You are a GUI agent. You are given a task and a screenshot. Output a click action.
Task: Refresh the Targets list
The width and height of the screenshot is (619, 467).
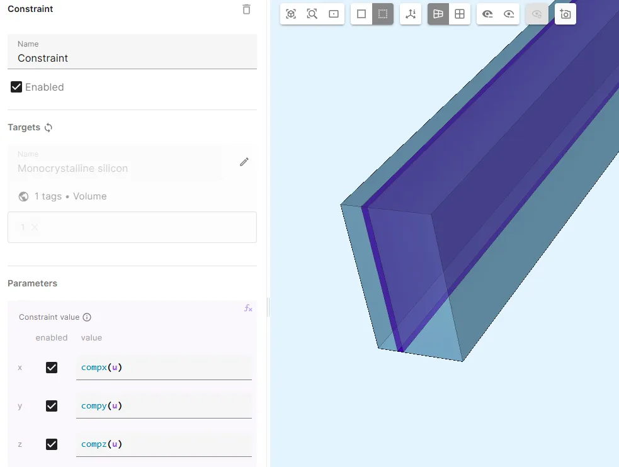pyautogui.click(x=48, y=128)
